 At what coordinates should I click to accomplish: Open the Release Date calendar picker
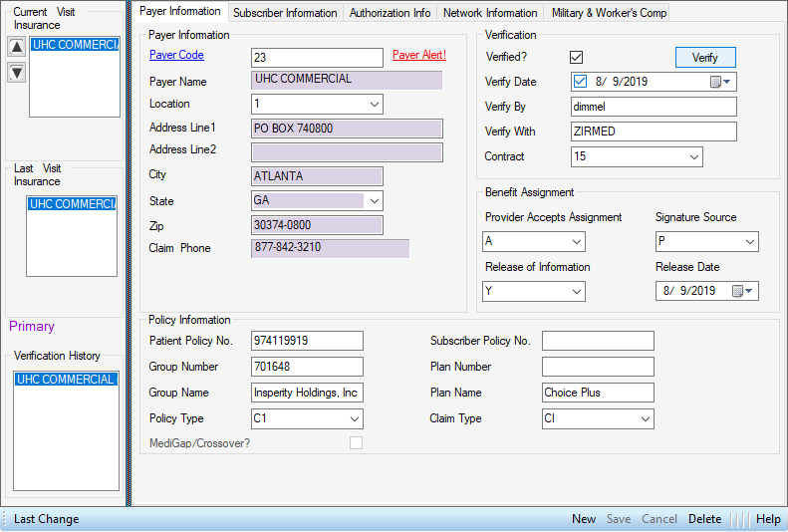743,291
